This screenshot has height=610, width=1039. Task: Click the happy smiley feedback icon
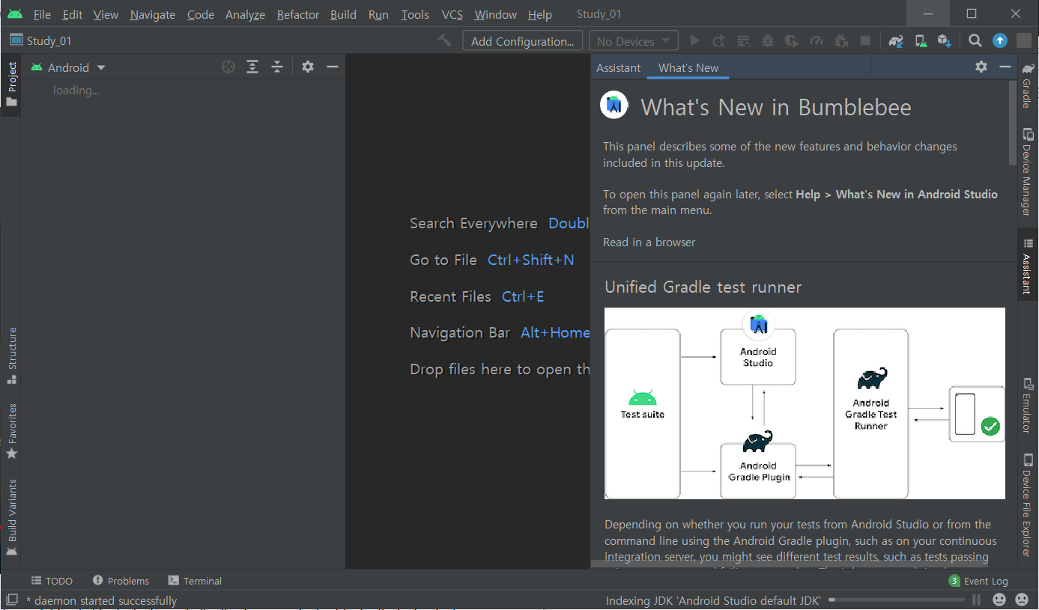[x=999, y=600]
